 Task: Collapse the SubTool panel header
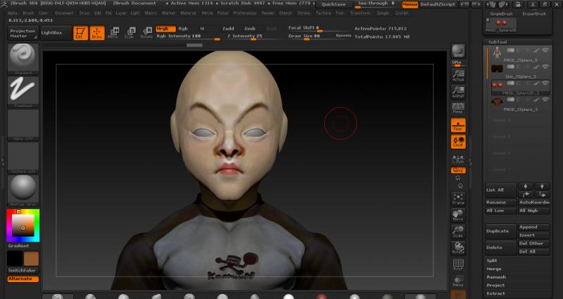(x=498, y=42)
